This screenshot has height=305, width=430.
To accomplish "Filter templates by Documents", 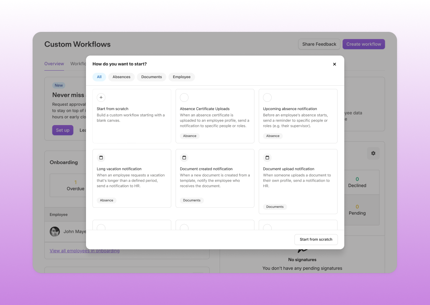I will tap(151, 77).
